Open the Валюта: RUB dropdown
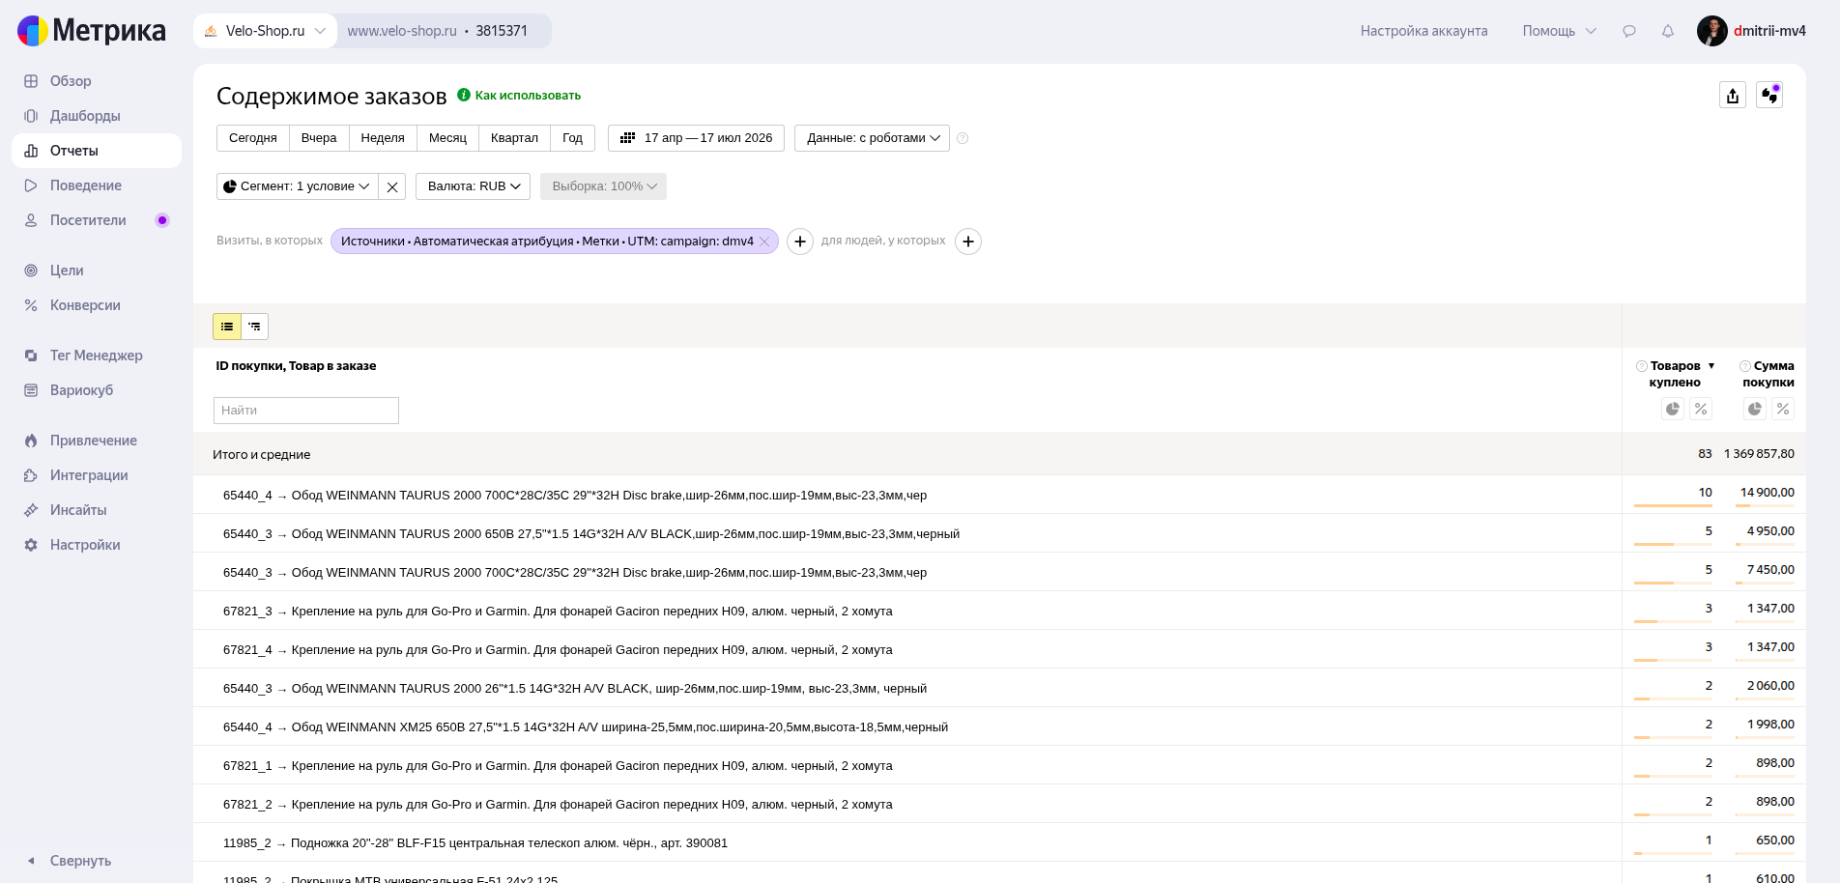This screenshot has width=1840, height=883. tap(474, 186)
